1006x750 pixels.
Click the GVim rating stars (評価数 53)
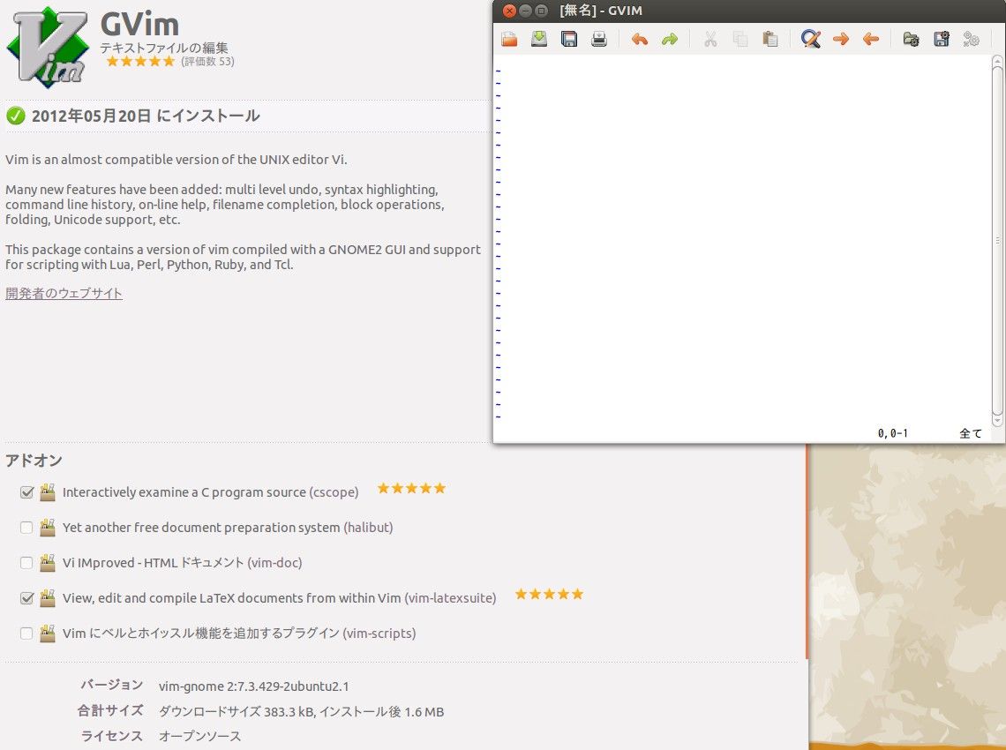click(x=140, y=62)
